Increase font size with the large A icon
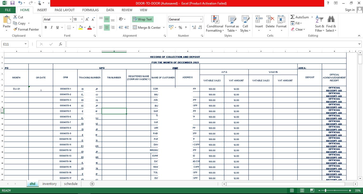363x194 pixels. pos(87,19)
